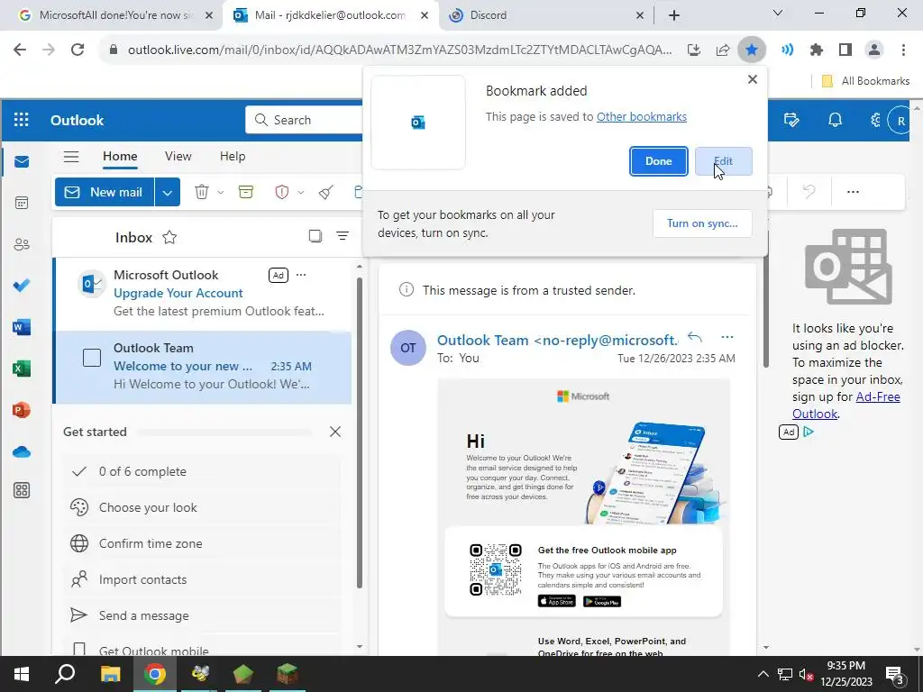This screenshot has height=692, width=923.
Task: Launch Excel from the sidebar
Action: (x=22, y=369)
